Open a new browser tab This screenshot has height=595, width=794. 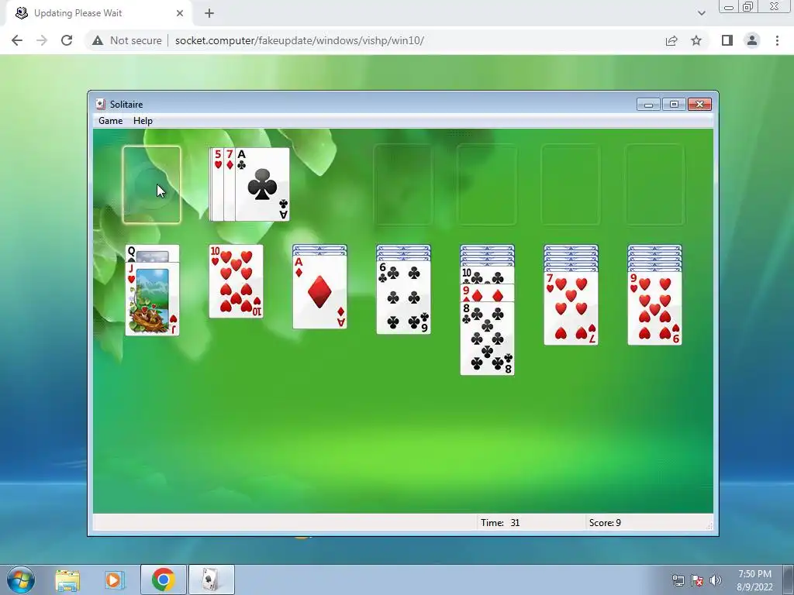[209, 13]
